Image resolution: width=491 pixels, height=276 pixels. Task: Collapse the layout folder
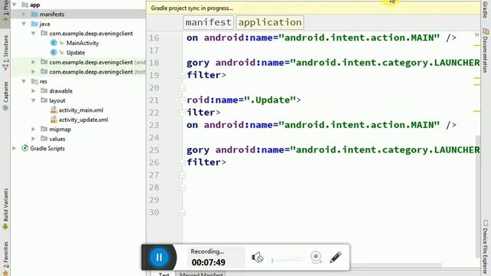click(34, 100)
